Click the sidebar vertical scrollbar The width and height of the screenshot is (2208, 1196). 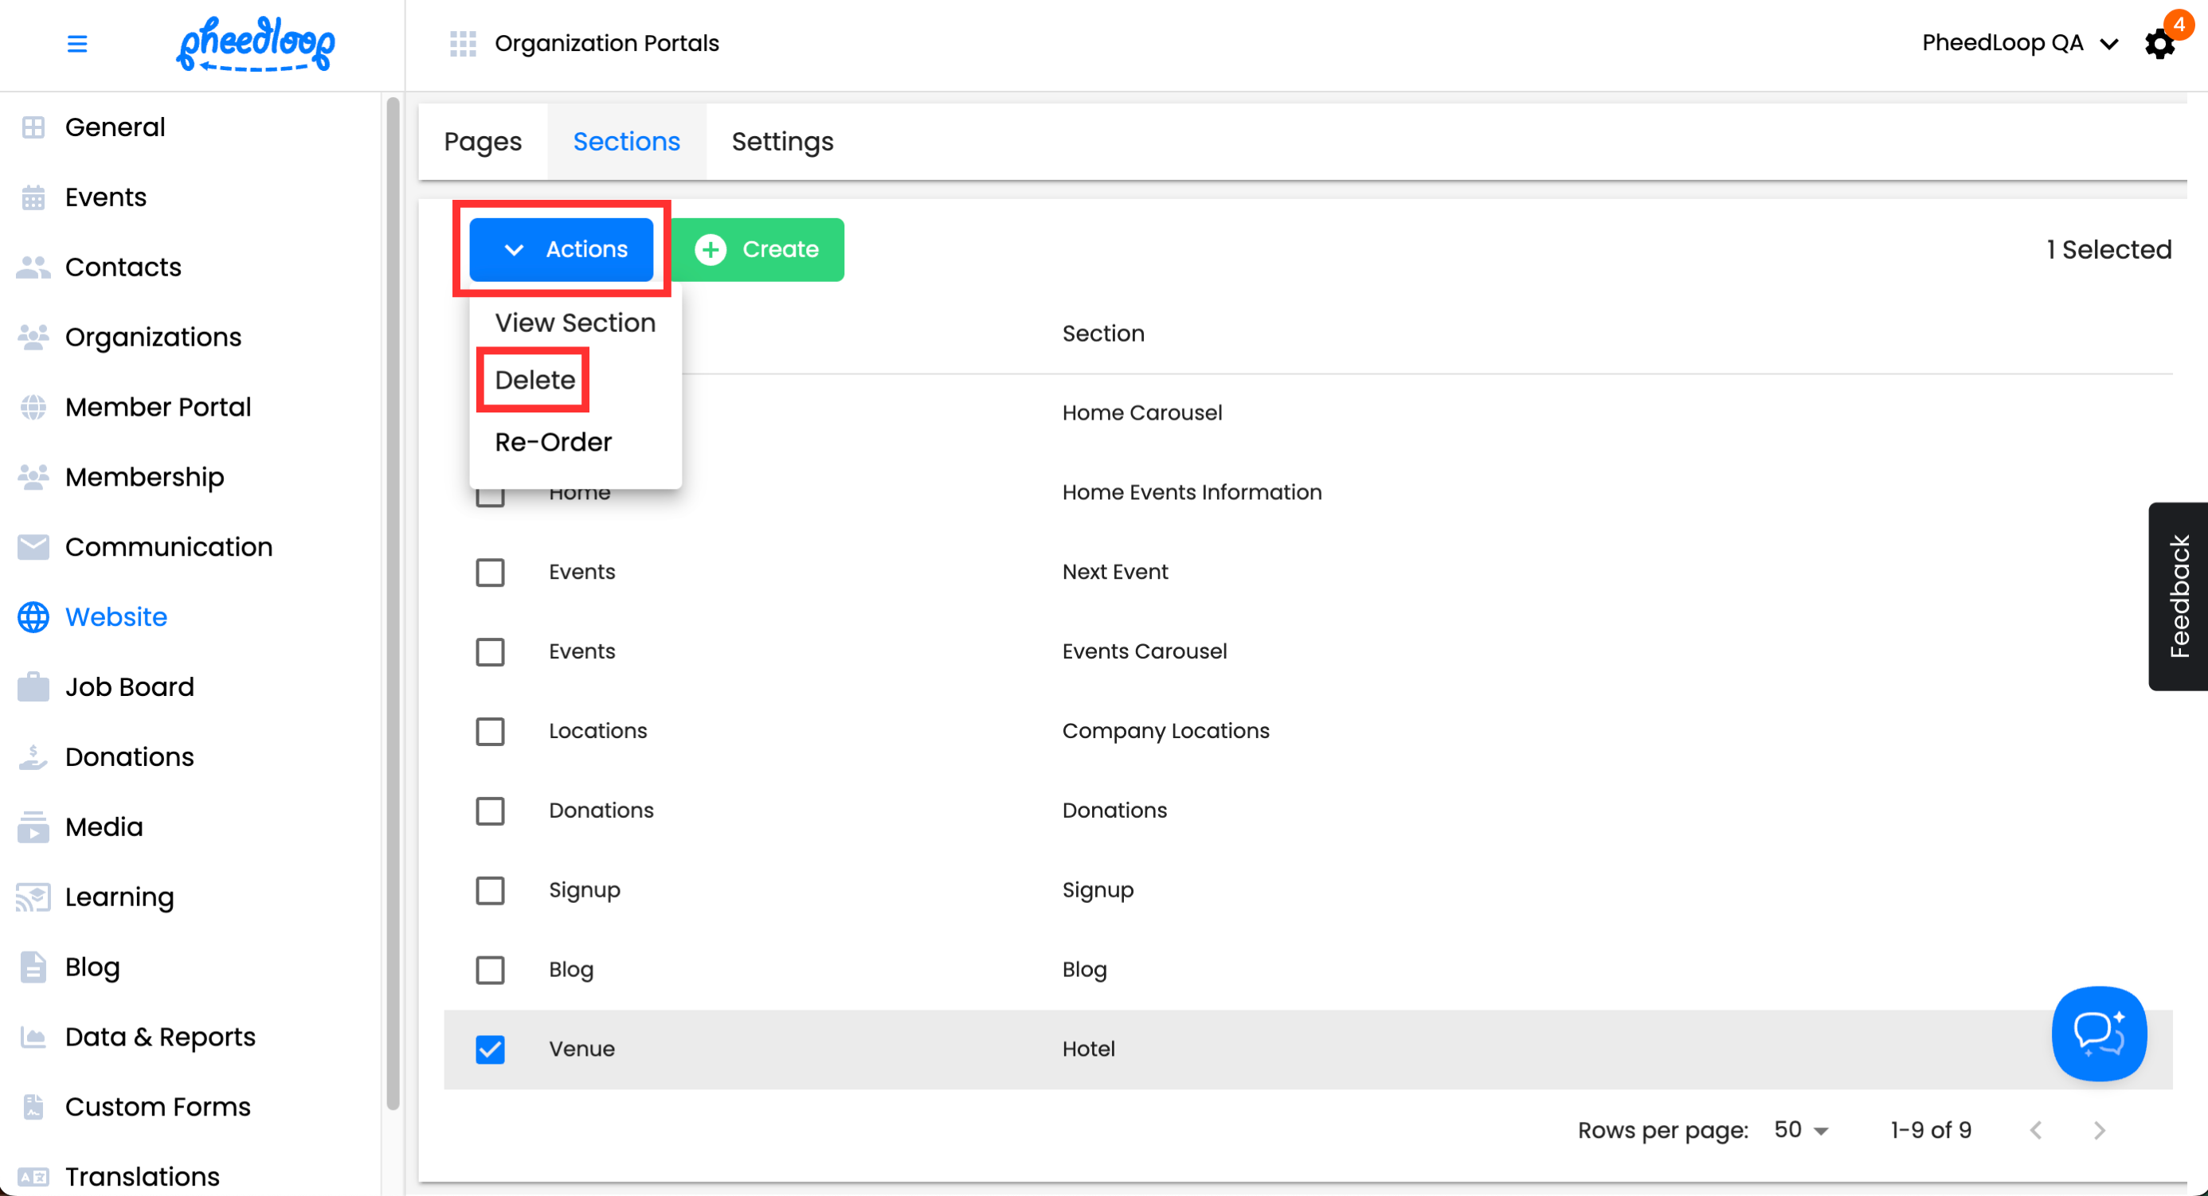tap(393, 600)
